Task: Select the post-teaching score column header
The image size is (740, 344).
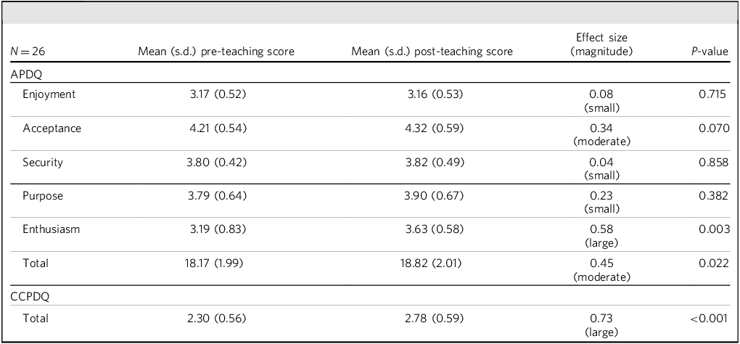Action: pos(431,52)
